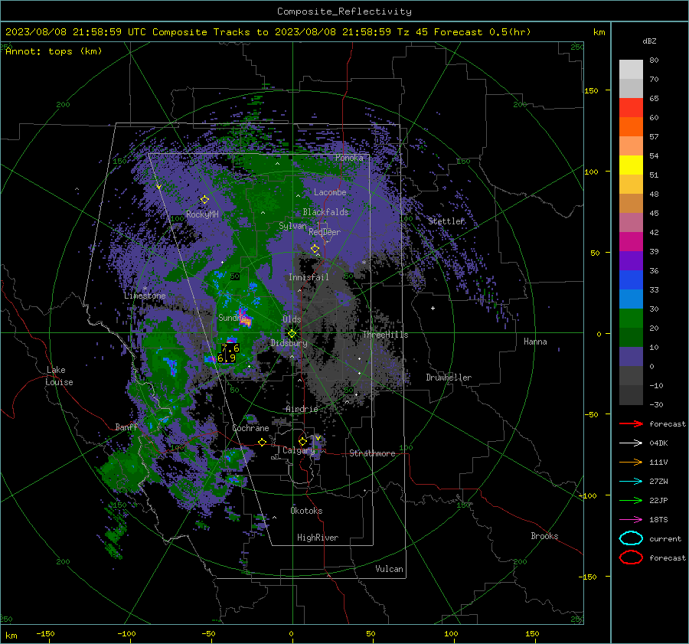Click the Calgary city label
Image resolution: width=689 pixels, height=644 pixels.
pyautogui.click(x=299, y=450)
